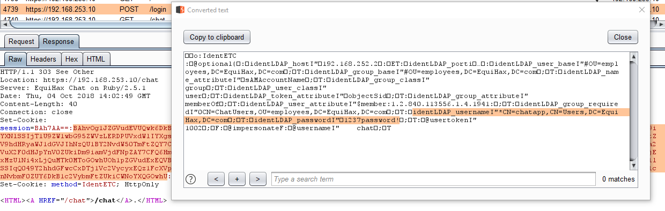Close the Converted text dialog with X
Viewport: 665px width, 211px height.
642,10
